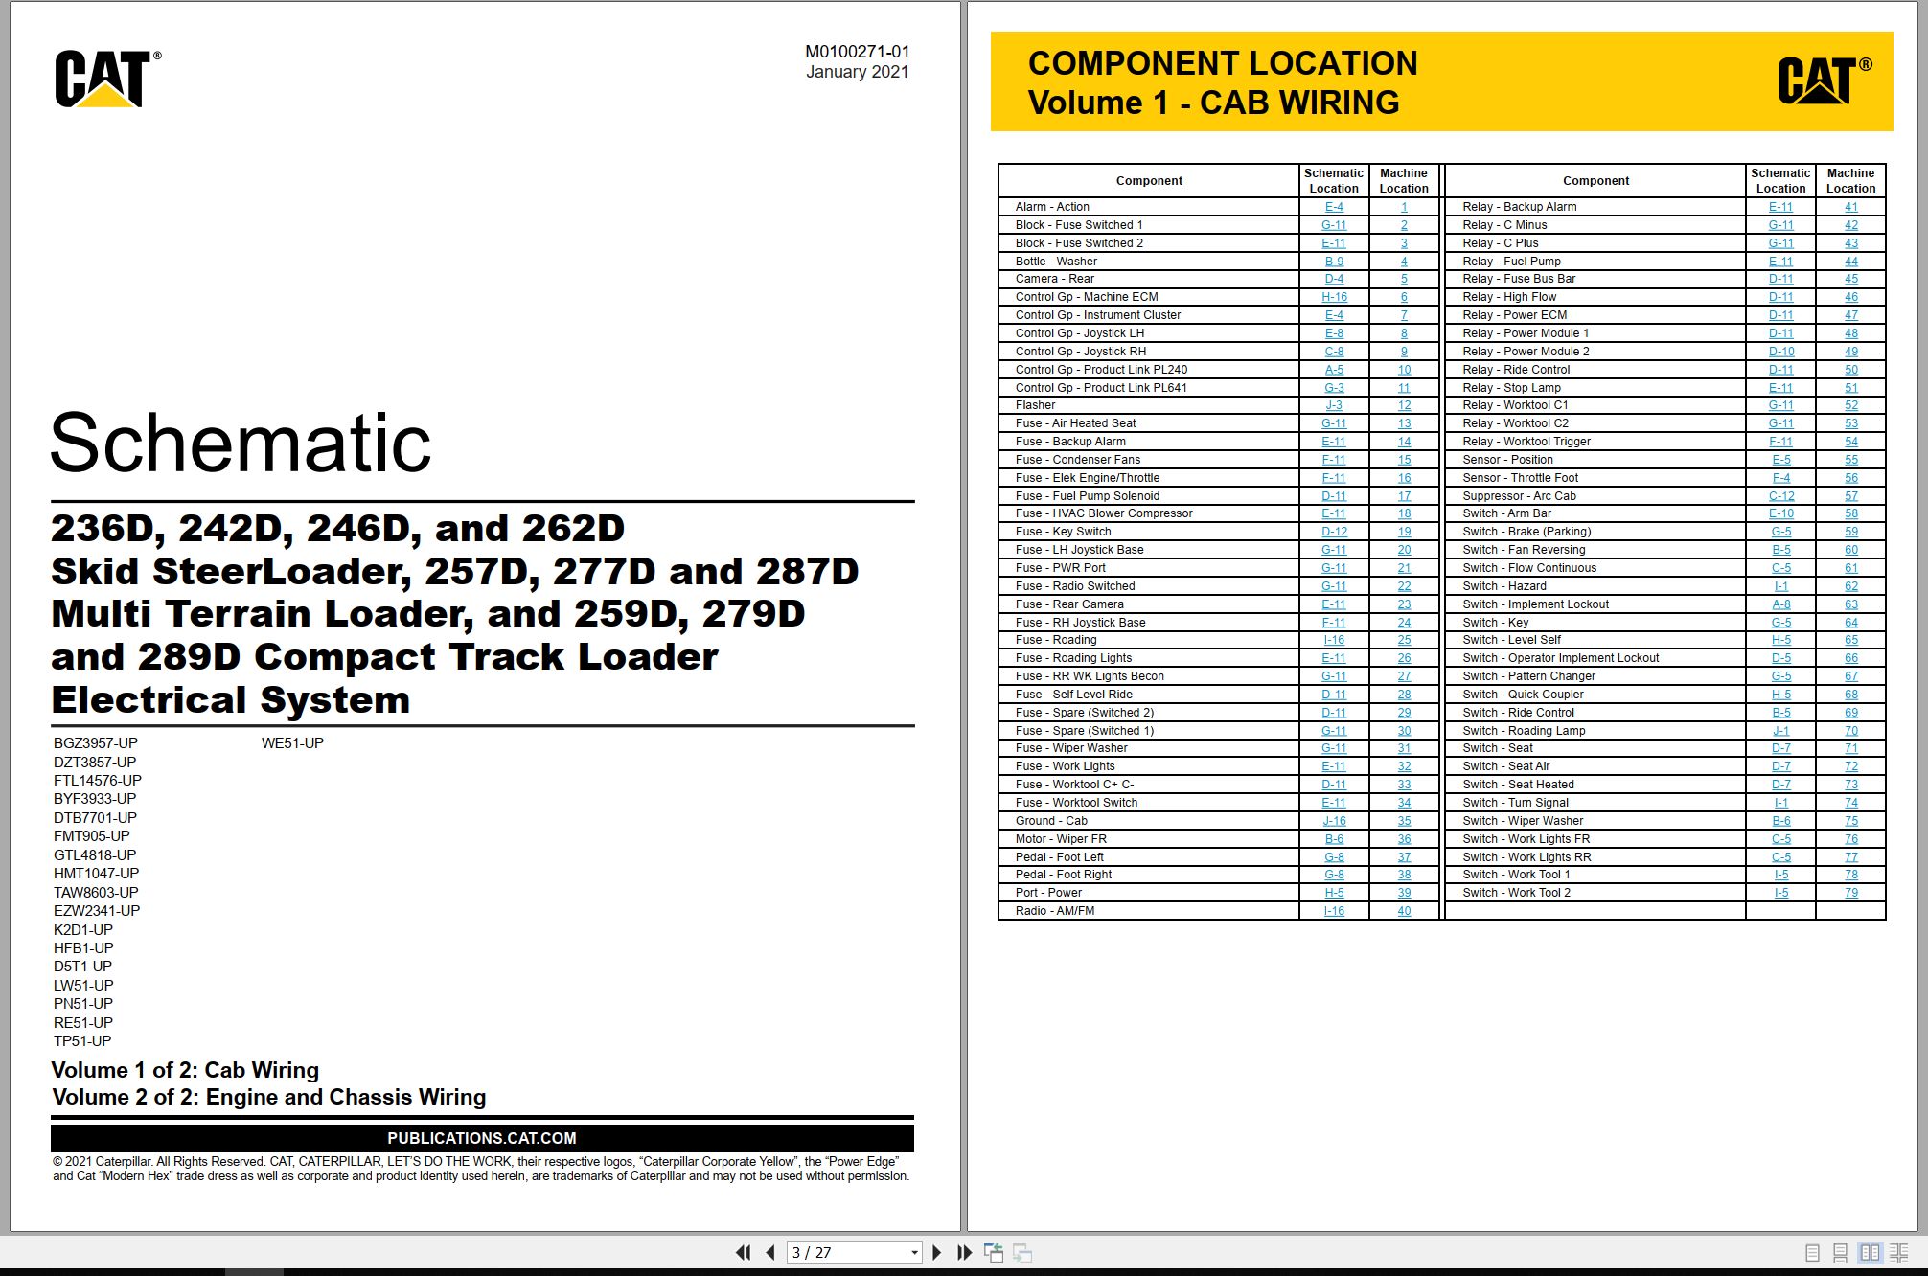Click the previous view navigation icon

click(994, 1252)
